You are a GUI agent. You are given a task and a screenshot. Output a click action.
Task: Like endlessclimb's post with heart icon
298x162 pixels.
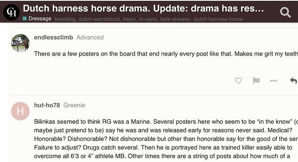[238, 81]
